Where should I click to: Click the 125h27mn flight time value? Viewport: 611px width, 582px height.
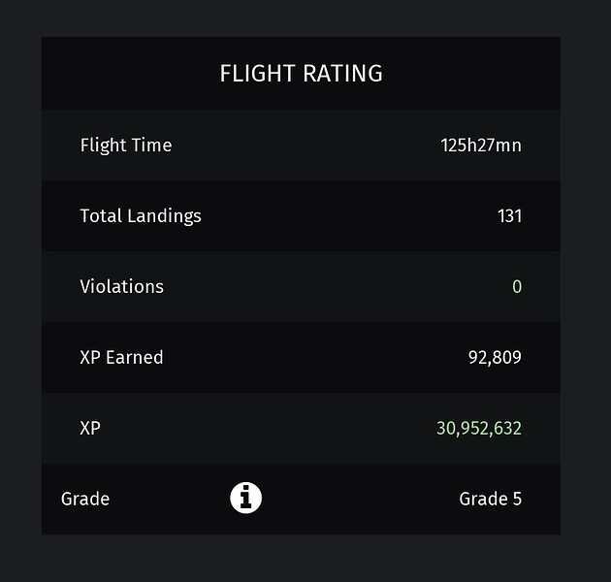481,145
